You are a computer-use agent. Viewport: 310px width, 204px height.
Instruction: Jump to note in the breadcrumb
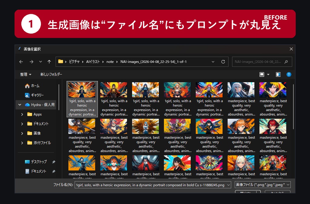110,62
